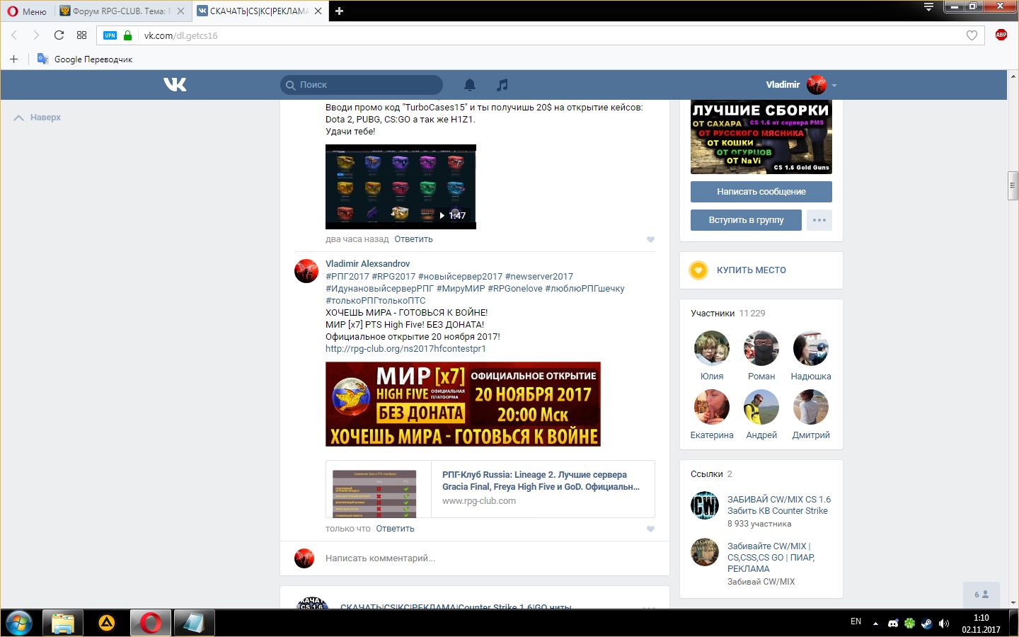
Task: Add a bookmark to the bookmarks bar
Action: pyautogui.click(x=13, y=59)
